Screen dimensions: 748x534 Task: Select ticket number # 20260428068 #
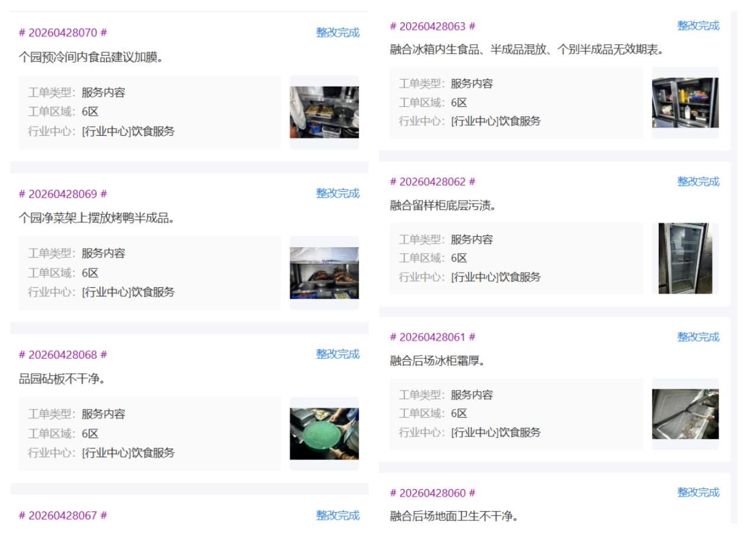(63, 355)
